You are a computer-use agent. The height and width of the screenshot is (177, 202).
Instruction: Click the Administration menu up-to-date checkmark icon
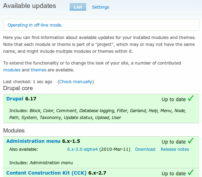coord(191,141)
